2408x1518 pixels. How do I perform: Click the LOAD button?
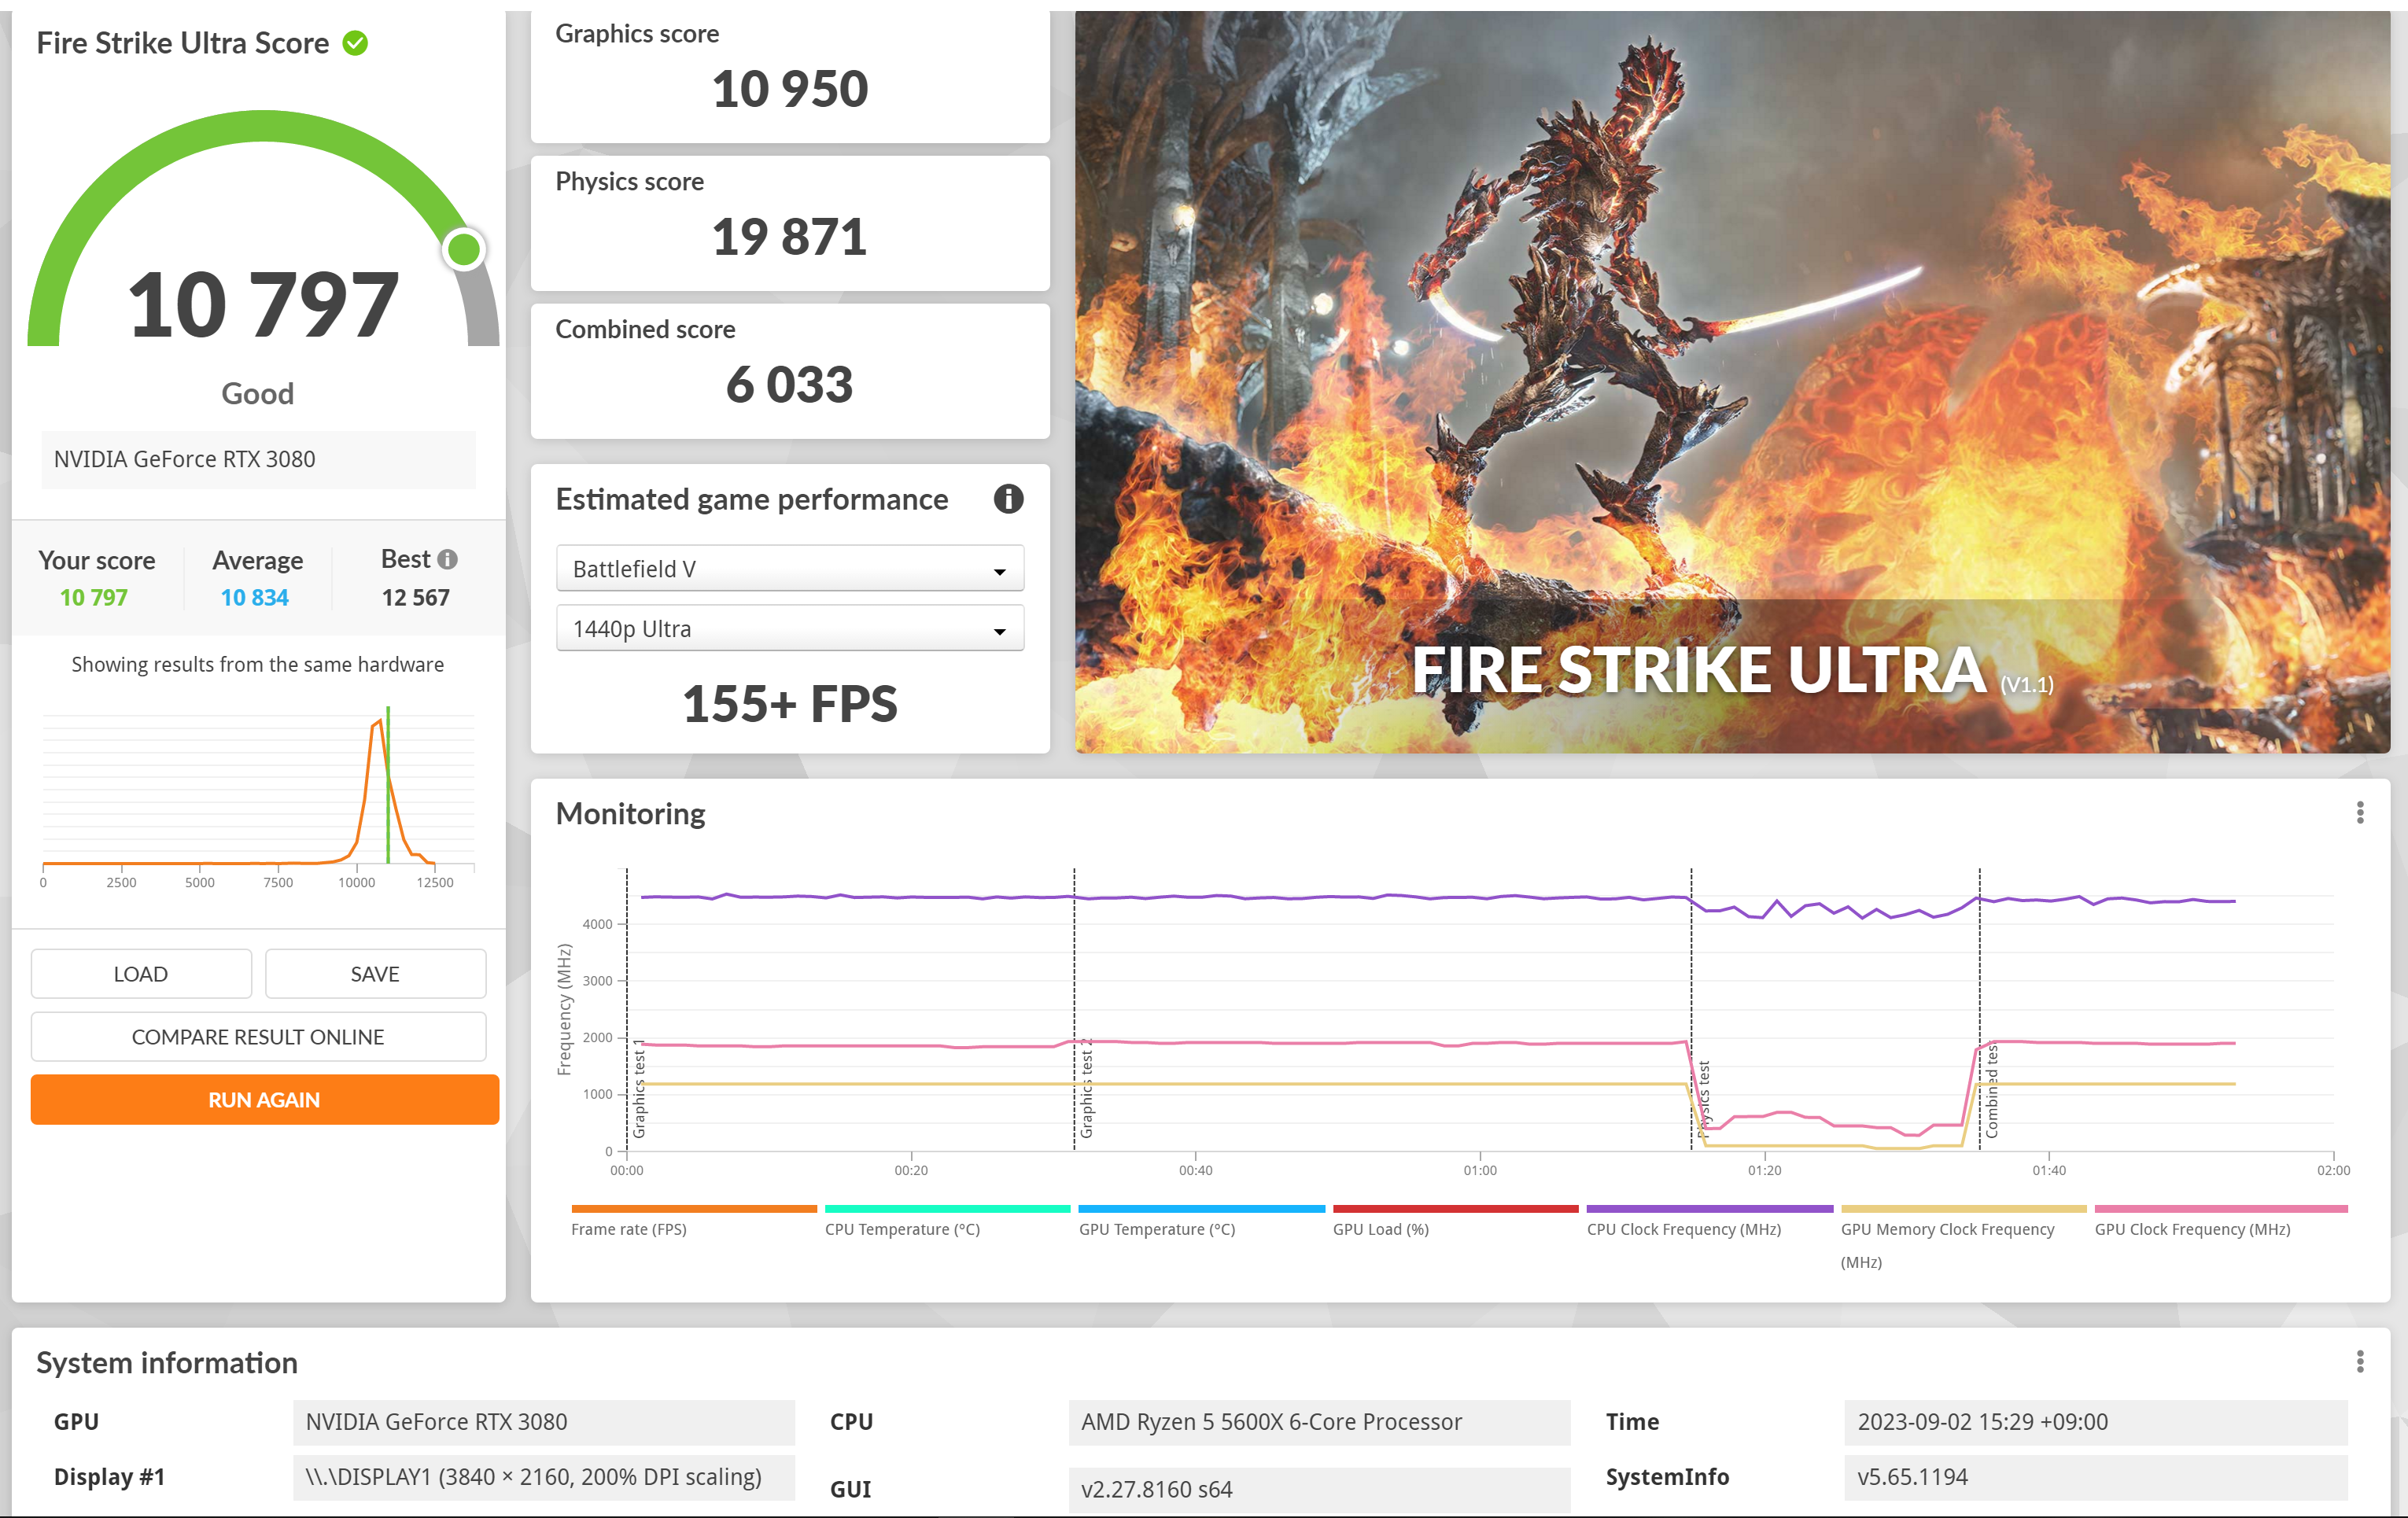click(141, 974)
